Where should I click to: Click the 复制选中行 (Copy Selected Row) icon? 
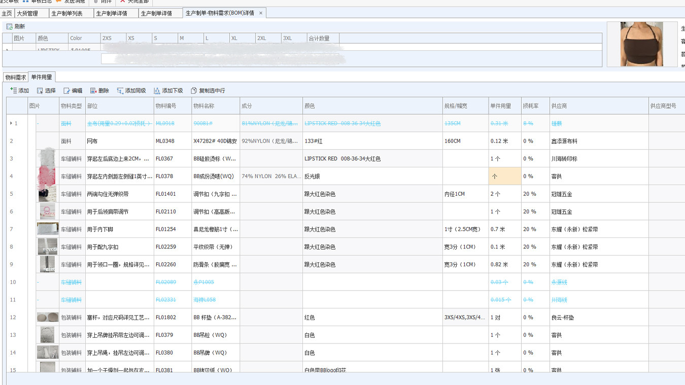click(193, 91)
